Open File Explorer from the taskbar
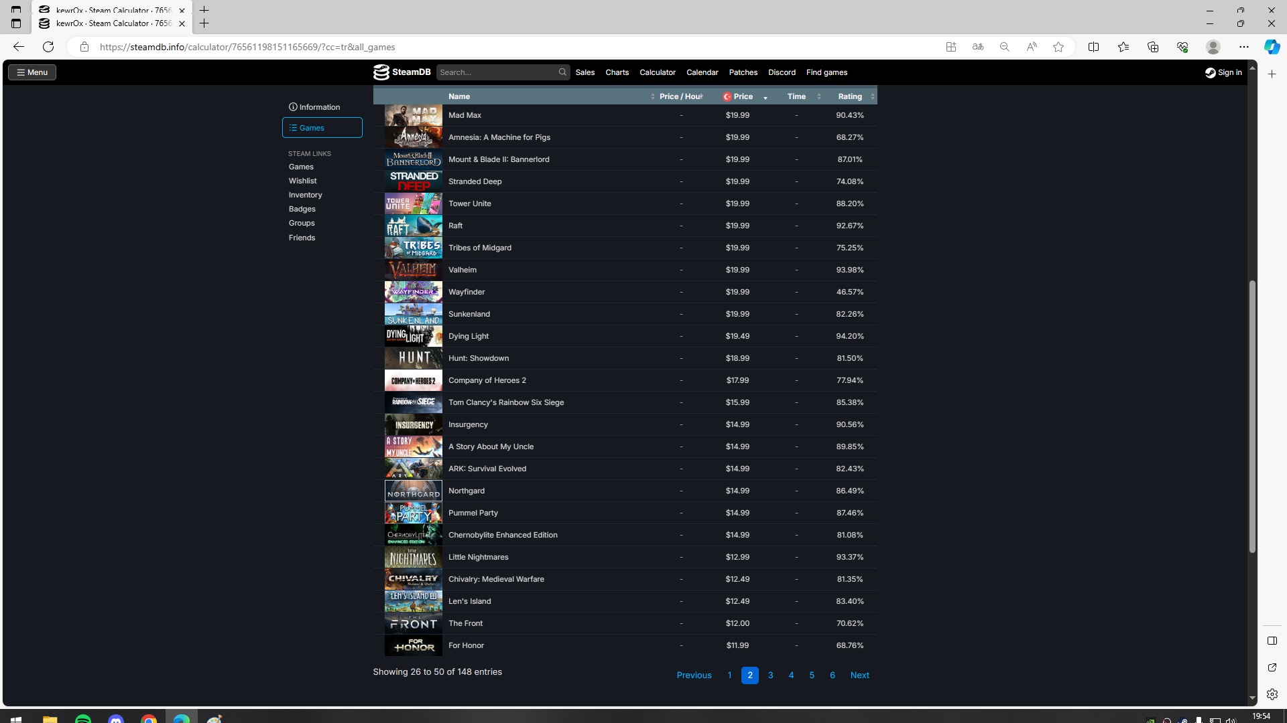The image size is (1287, 723). click(50, 719)
